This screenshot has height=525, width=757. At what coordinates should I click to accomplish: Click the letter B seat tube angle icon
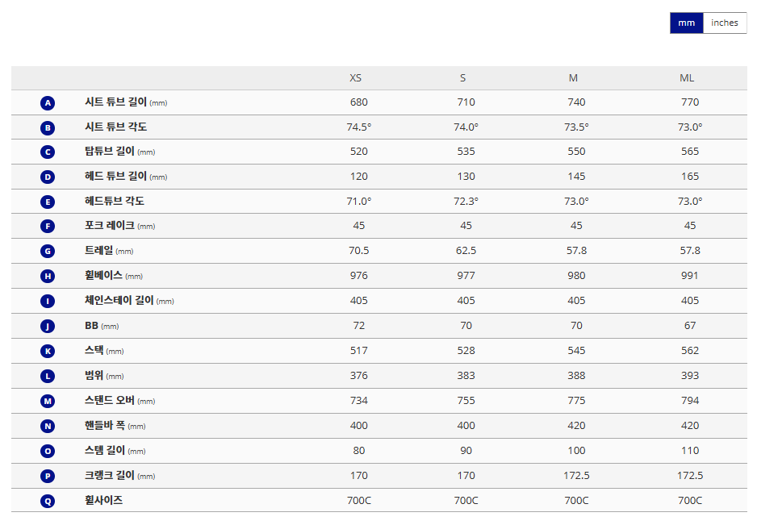coord(48,127)
